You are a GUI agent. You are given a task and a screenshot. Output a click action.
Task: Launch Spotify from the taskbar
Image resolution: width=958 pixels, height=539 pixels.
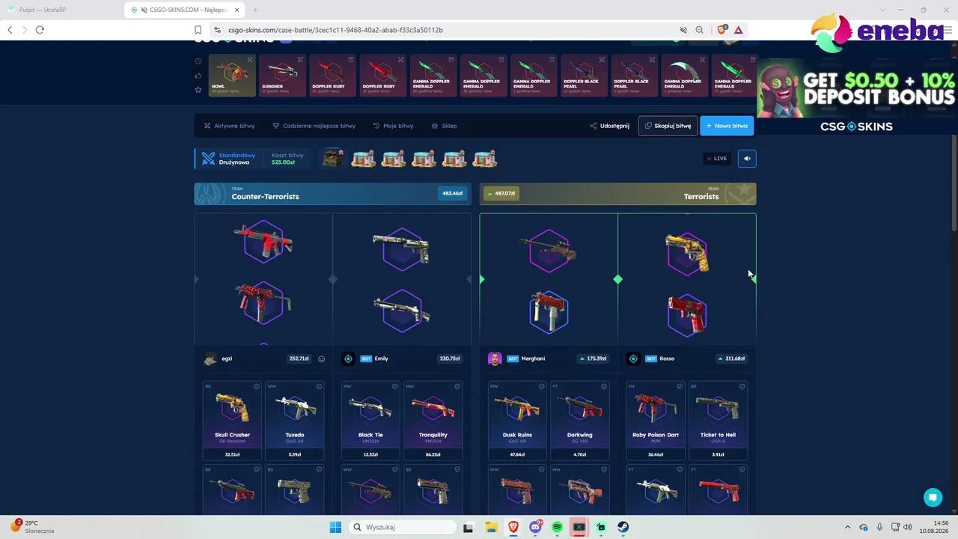pyautogui.click(x=557, y=527)
